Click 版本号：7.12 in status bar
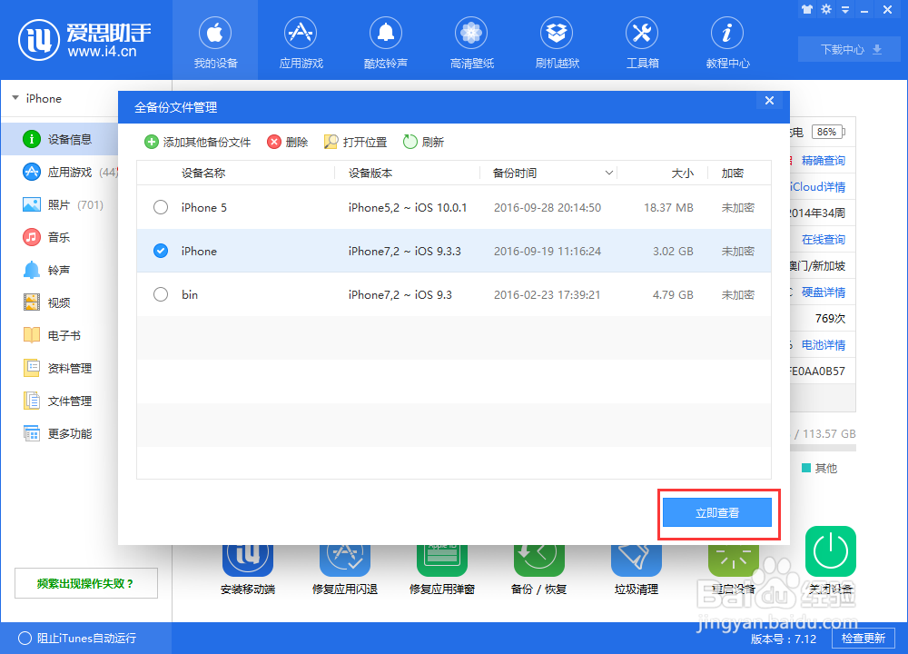This screenshot has width=908, height=654. [783, 639]
